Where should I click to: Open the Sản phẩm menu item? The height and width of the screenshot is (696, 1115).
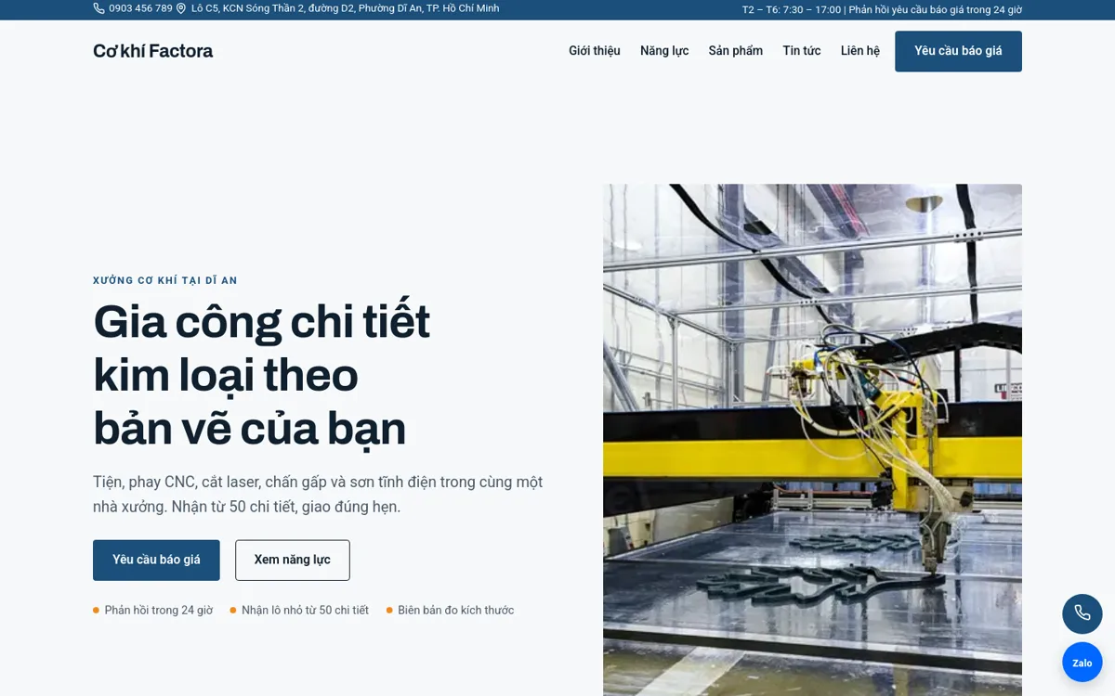click(x=736, y=51)
